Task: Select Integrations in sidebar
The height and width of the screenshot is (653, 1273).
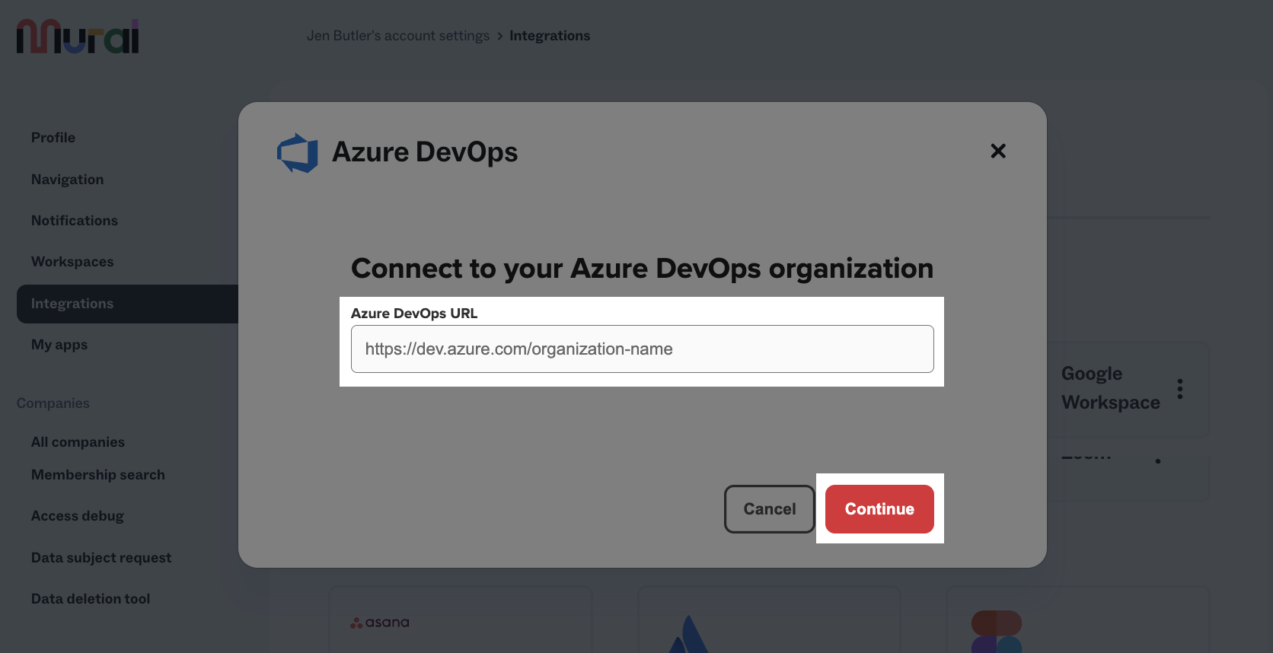Action: point(127,304)
